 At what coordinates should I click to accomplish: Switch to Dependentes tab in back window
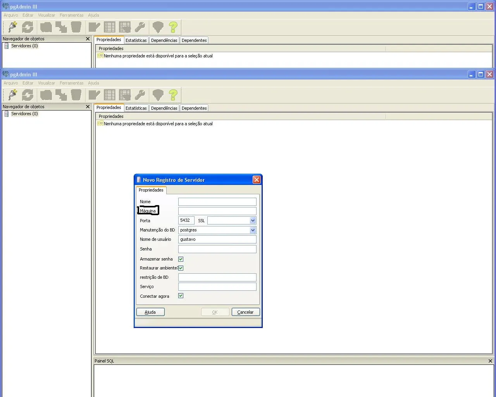click(194, 40)
